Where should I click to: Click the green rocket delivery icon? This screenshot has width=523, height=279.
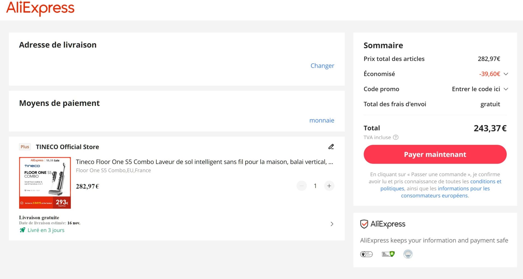tap(22, 230)
